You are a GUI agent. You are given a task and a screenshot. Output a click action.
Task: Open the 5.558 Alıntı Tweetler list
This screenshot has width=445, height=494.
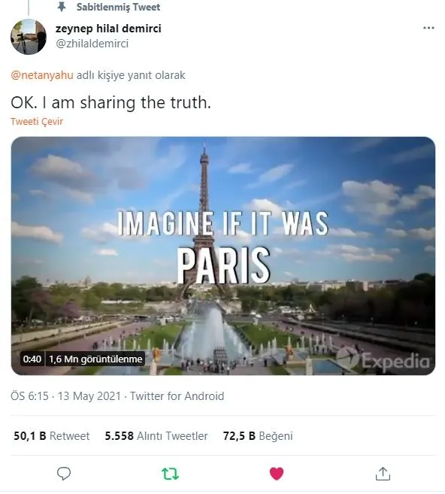[156, 436]
